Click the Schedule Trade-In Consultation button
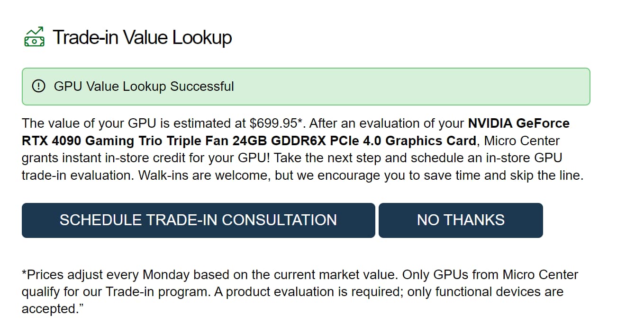 click(x=198, y=220)
